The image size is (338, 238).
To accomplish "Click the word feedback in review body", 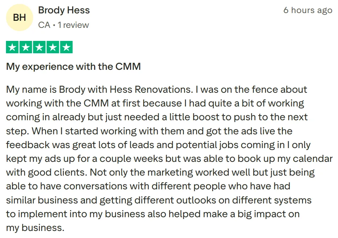I will [x=28, y=145].
